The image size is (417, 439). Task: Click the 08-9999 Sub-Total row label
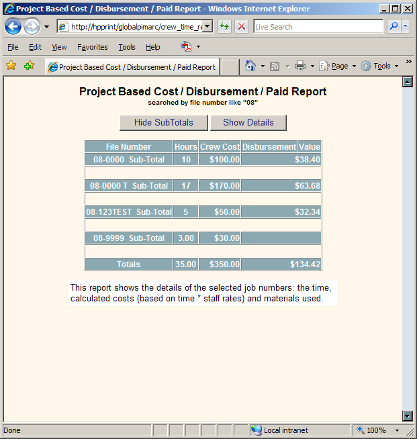pyautogui.click(x=128, y=238)
